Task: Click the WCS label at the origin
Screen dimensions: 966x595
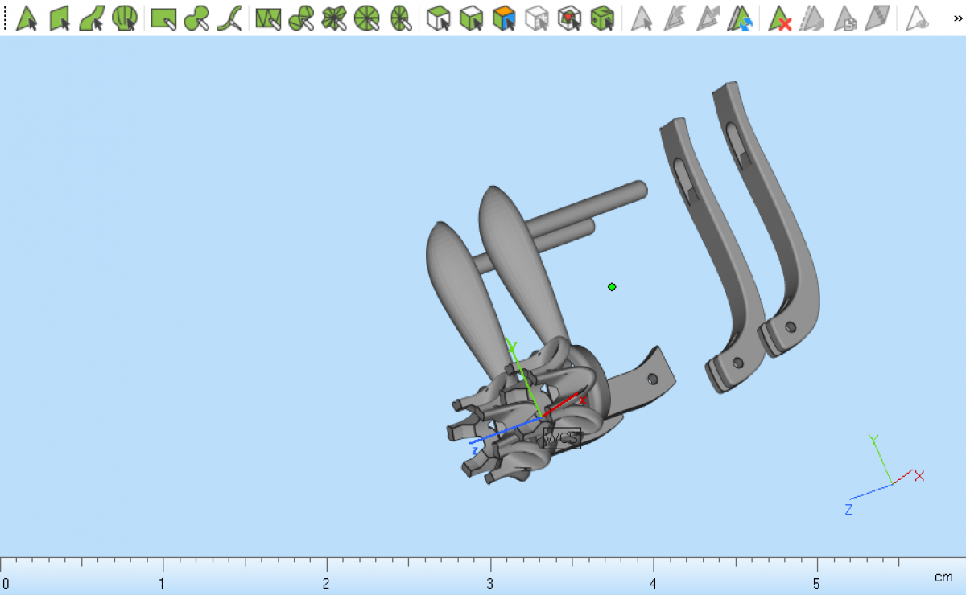Action: (x=561, y=439)
